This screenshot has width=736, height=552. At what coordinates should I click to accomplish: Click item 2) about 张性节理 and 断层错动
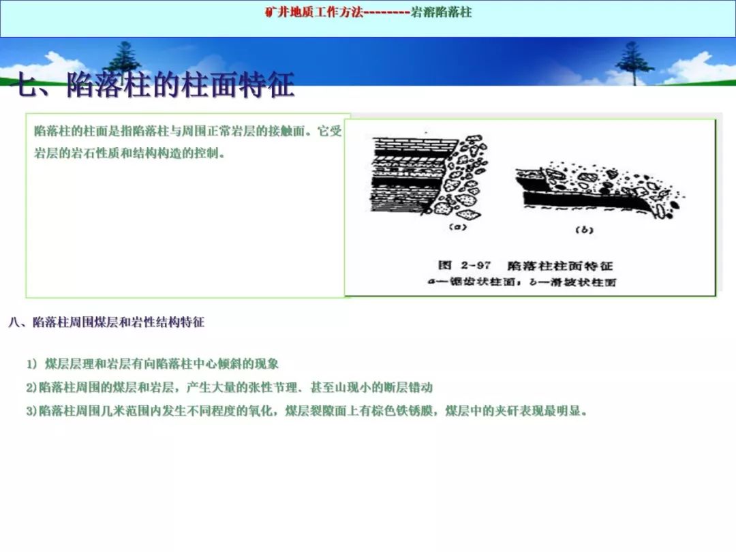[x=229, y=387]
